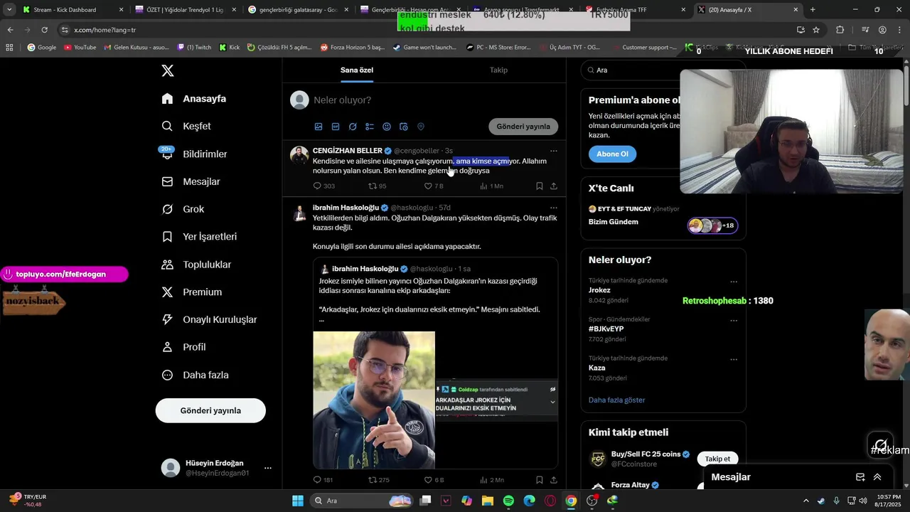The height and width of the screenshot is (512, 910).
Task: Open Yer İşaretleri bookmarks
Action: pos(199,237)
